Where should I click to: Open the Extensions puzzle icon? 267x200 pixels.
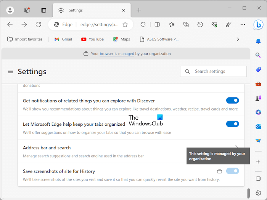click(x=143, y=24)
